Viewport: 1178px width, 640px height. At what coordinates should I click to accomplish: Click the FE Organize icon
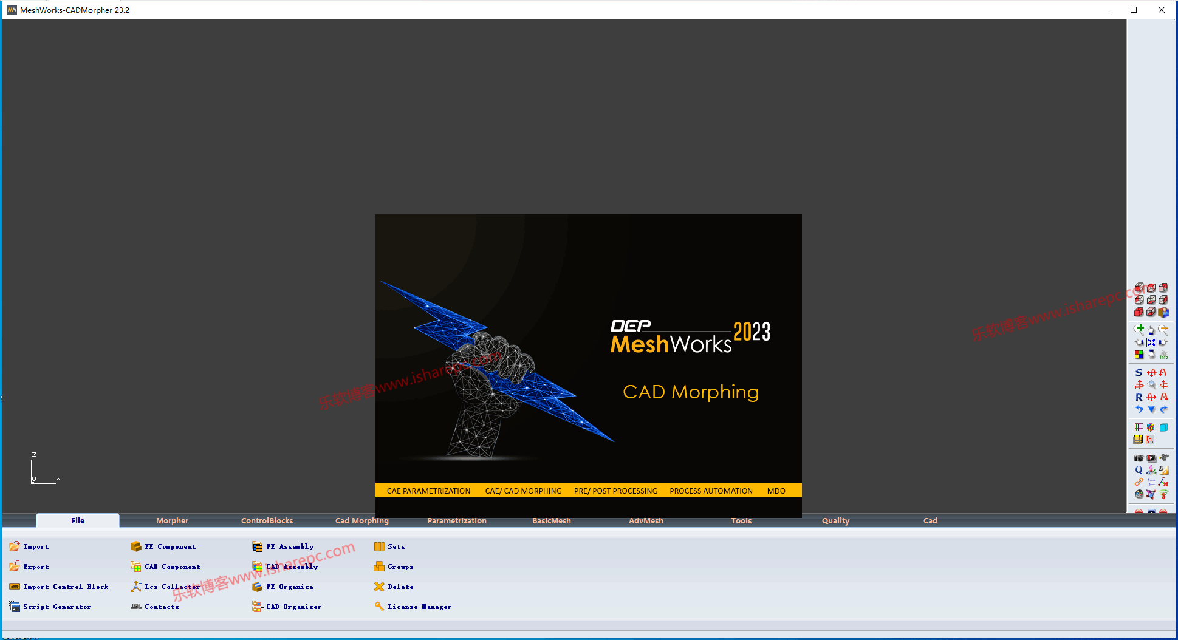258,587
